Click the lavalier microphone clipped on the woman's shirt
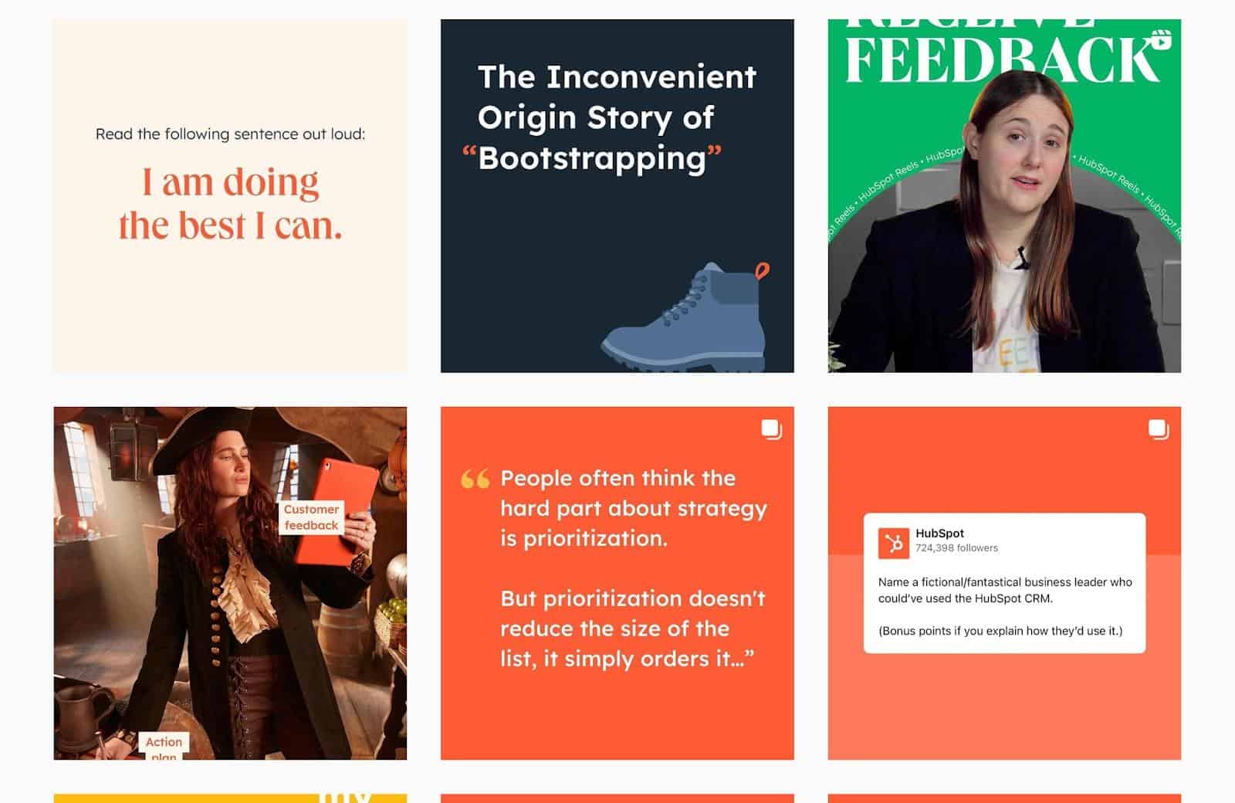 pos(1022,258)
